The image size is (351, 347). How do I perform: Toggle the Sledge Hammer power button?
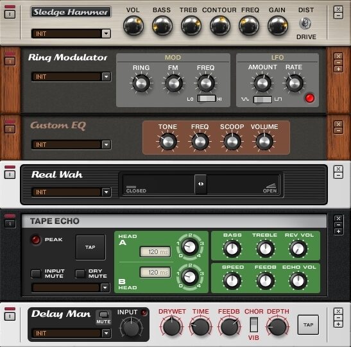10,14
